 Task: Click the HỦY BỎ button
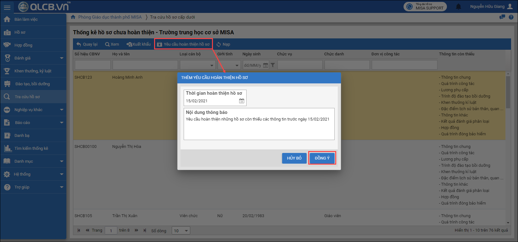click(x=294, y=158)
